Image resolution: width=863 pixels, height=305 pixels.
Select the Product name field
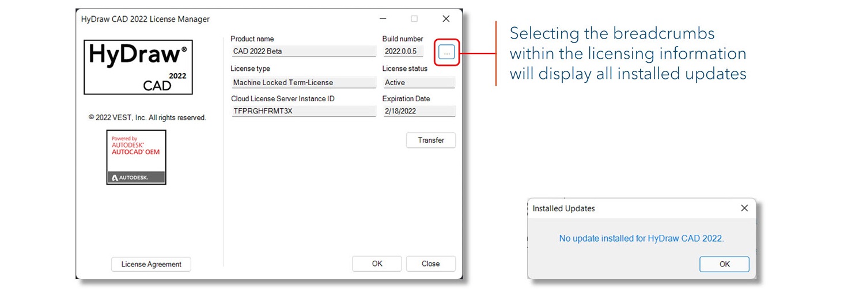click(x=303, y=51)
